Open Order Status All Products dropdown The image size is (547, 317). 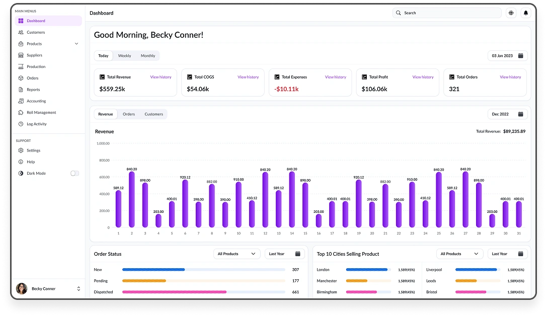point(237,254)
